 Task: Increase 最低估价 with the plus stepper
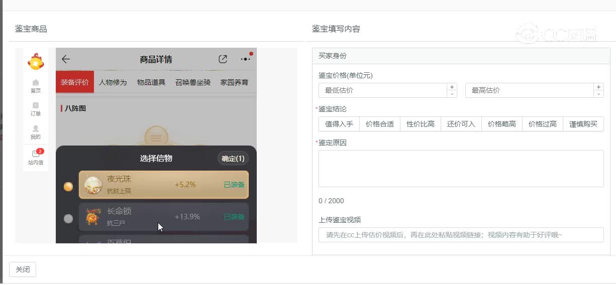[452, 87]
